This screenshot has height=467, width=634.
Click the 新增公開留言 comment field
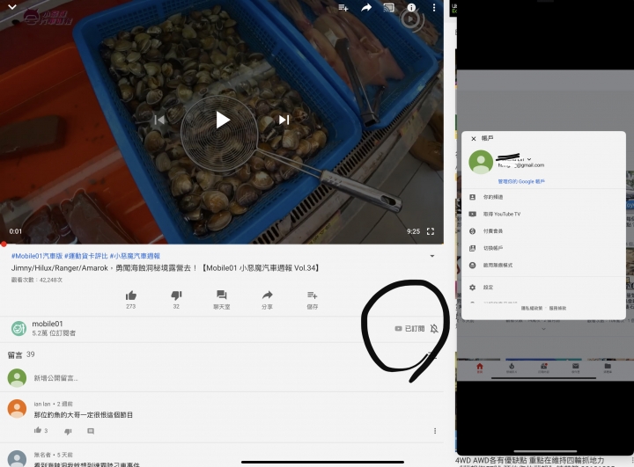tap(55, 378)
